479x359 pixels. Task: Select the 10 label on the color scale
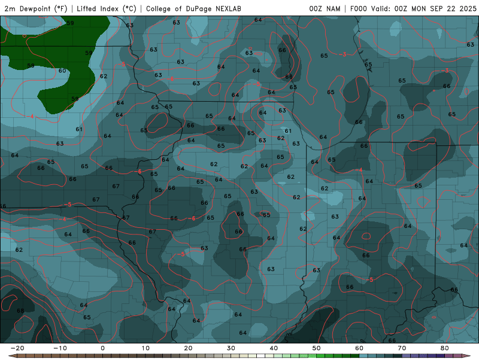pyautogui.click(x=145, y=348)
